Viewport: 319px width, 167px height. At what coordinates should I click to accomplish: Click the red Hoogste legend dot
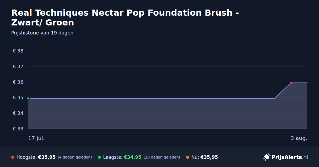pos(13,157)
